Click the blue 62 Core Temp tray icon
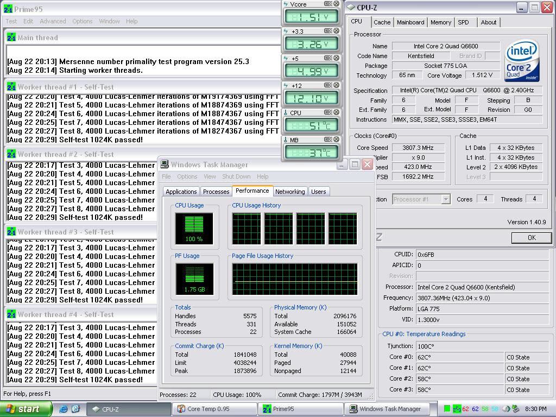This screenshot has width=556, height=417. (475, 409)
